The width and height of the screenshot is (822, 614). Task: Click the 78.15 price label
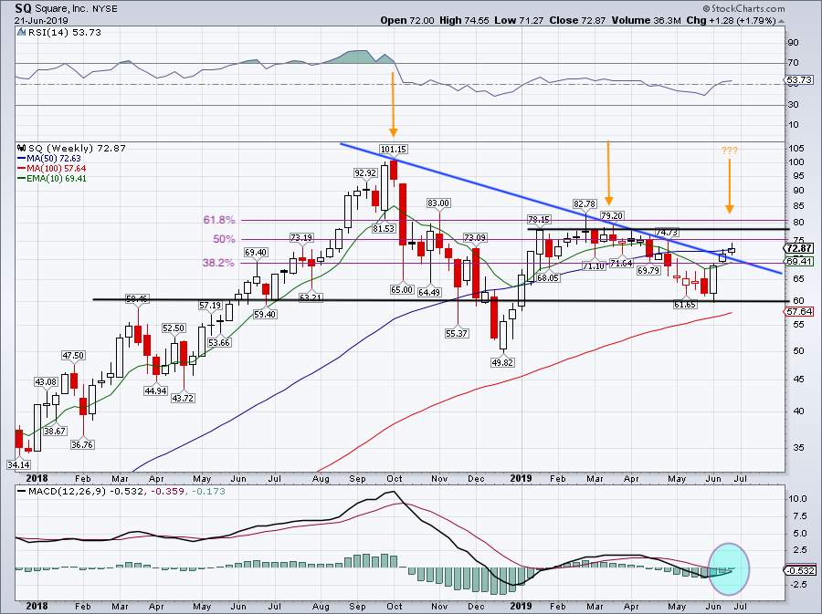539,219
